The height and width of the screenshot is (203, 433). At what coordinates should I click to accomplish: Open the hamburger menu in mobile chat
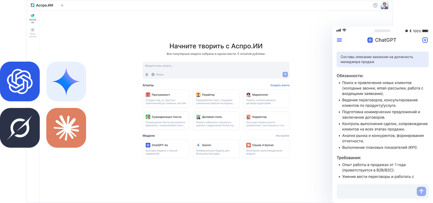coord(339,40)
